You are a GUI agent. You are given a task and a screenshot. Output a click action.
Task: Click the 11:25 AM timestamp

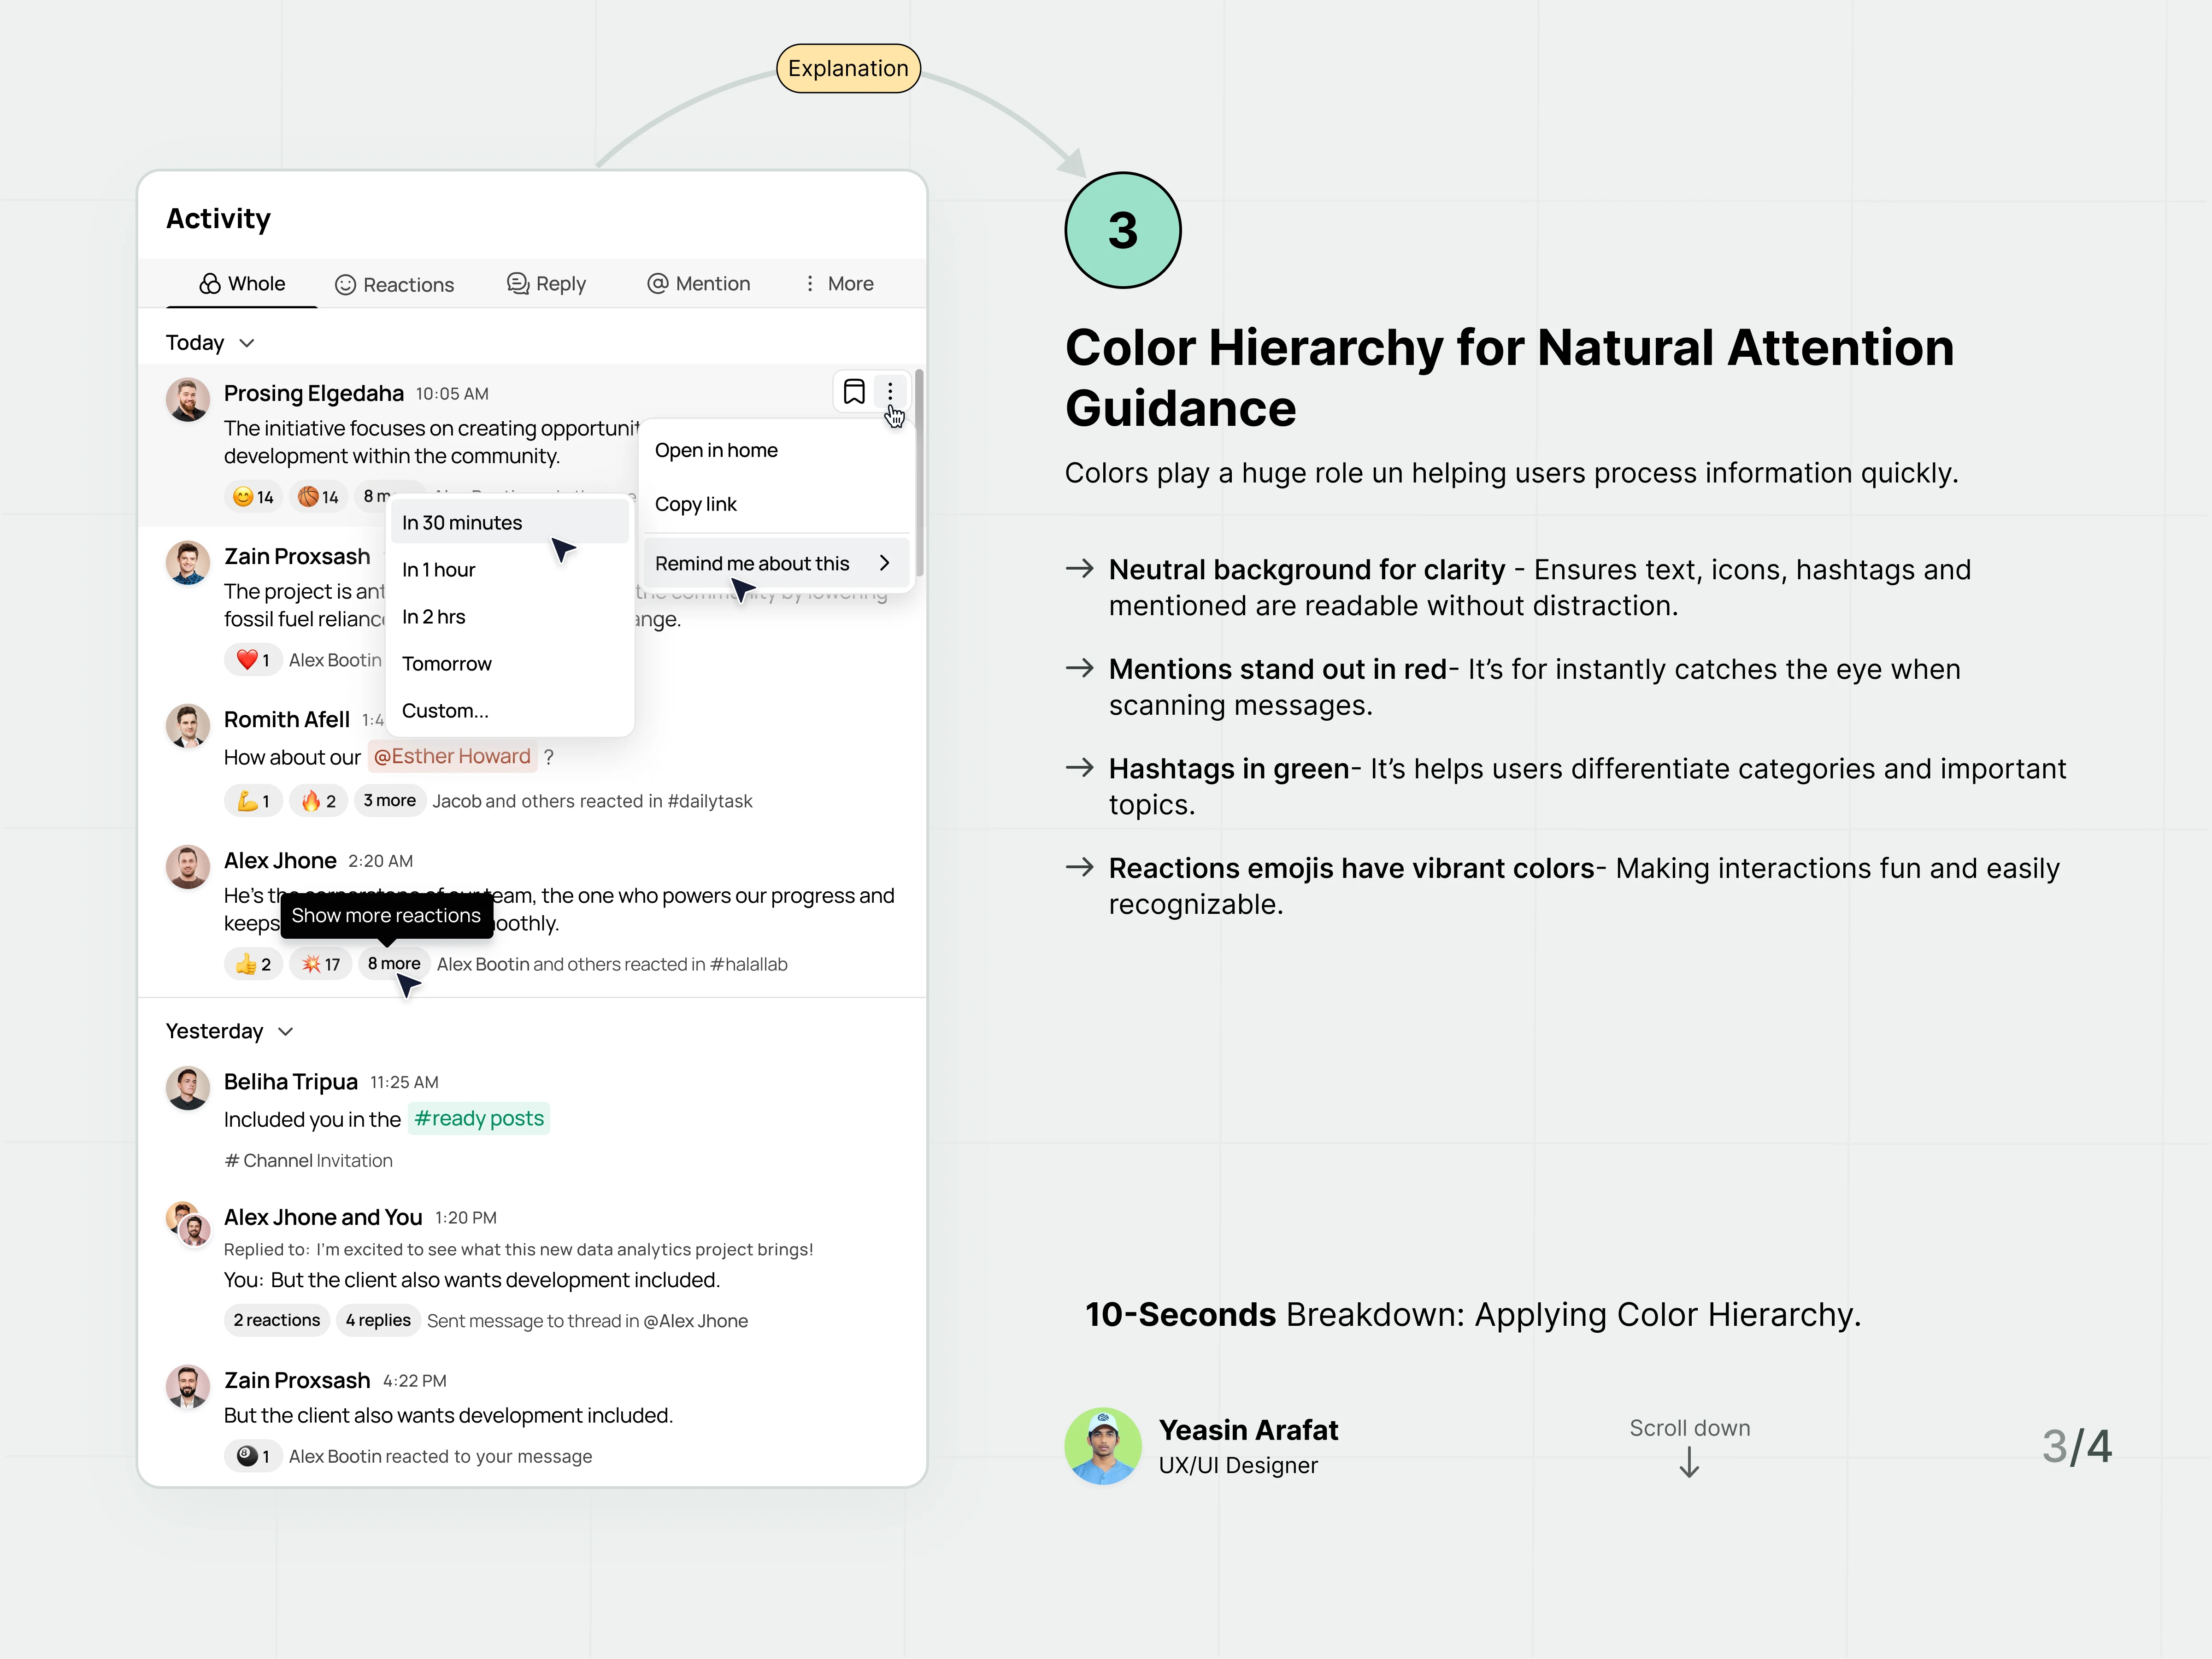404,1082
